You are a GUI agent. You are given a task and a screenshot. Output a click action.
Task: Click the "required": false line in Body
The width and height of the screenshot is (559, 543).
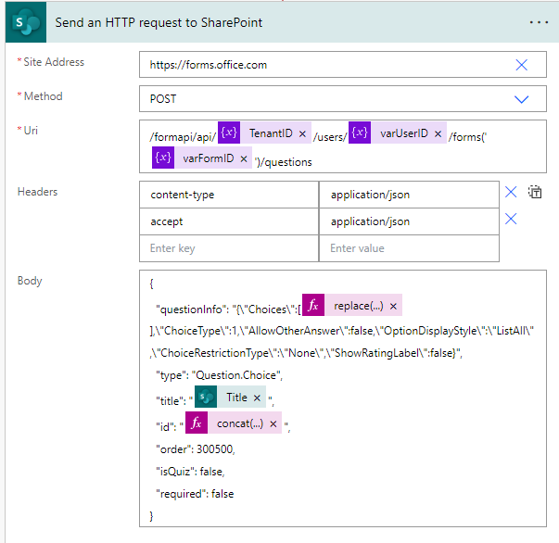195,494
